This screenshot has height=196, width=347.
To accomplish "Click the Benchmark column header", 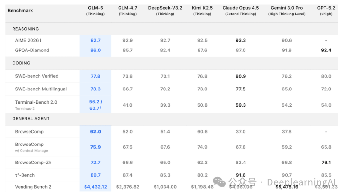I will [x=20, y=10].
